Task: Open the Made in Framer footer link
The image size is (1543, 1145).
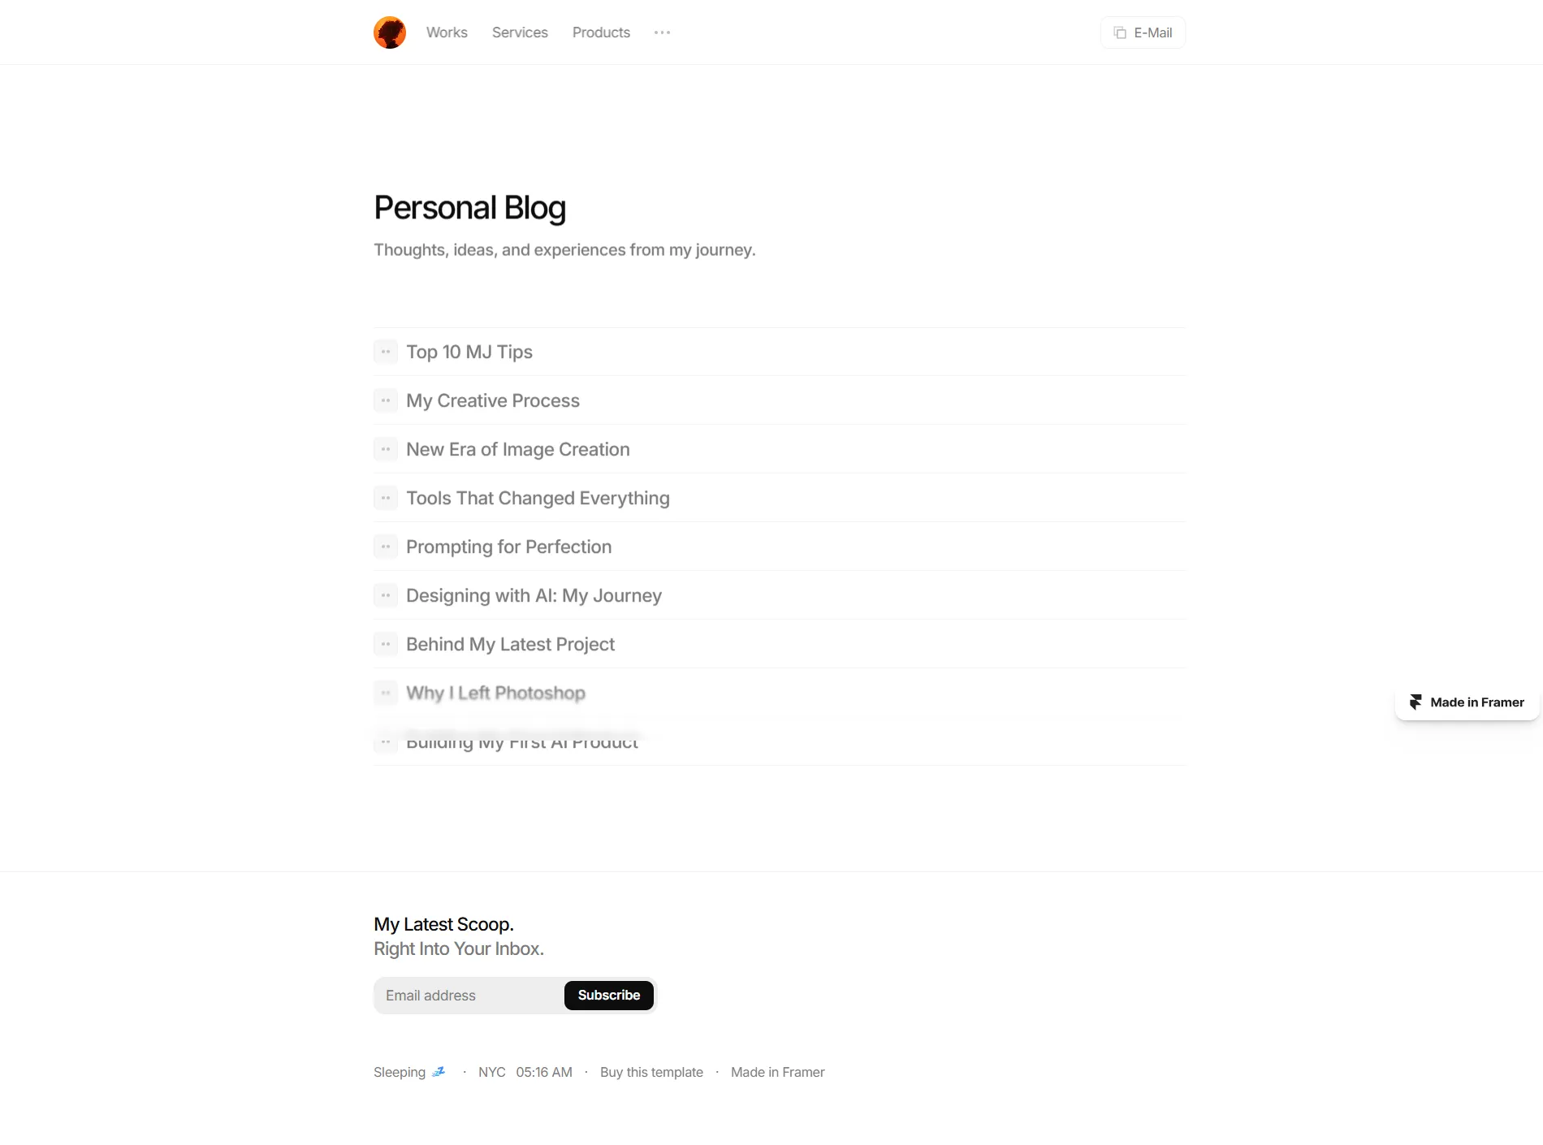Action: pyautogui.click(x=777, y=1072)
